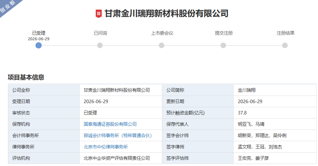The image size is (318, 166).
Task: Click the 已问询 stage label
Action: 100,33
